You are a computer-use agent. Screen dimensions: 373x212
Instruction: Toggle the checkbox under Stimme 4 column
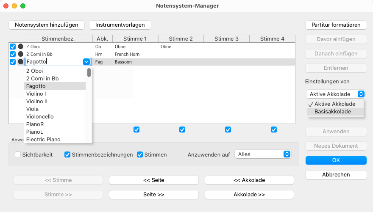coord(274,129)
